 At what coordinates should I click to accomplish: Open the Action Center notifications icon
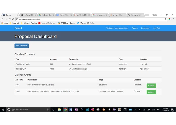pos(172,110)
